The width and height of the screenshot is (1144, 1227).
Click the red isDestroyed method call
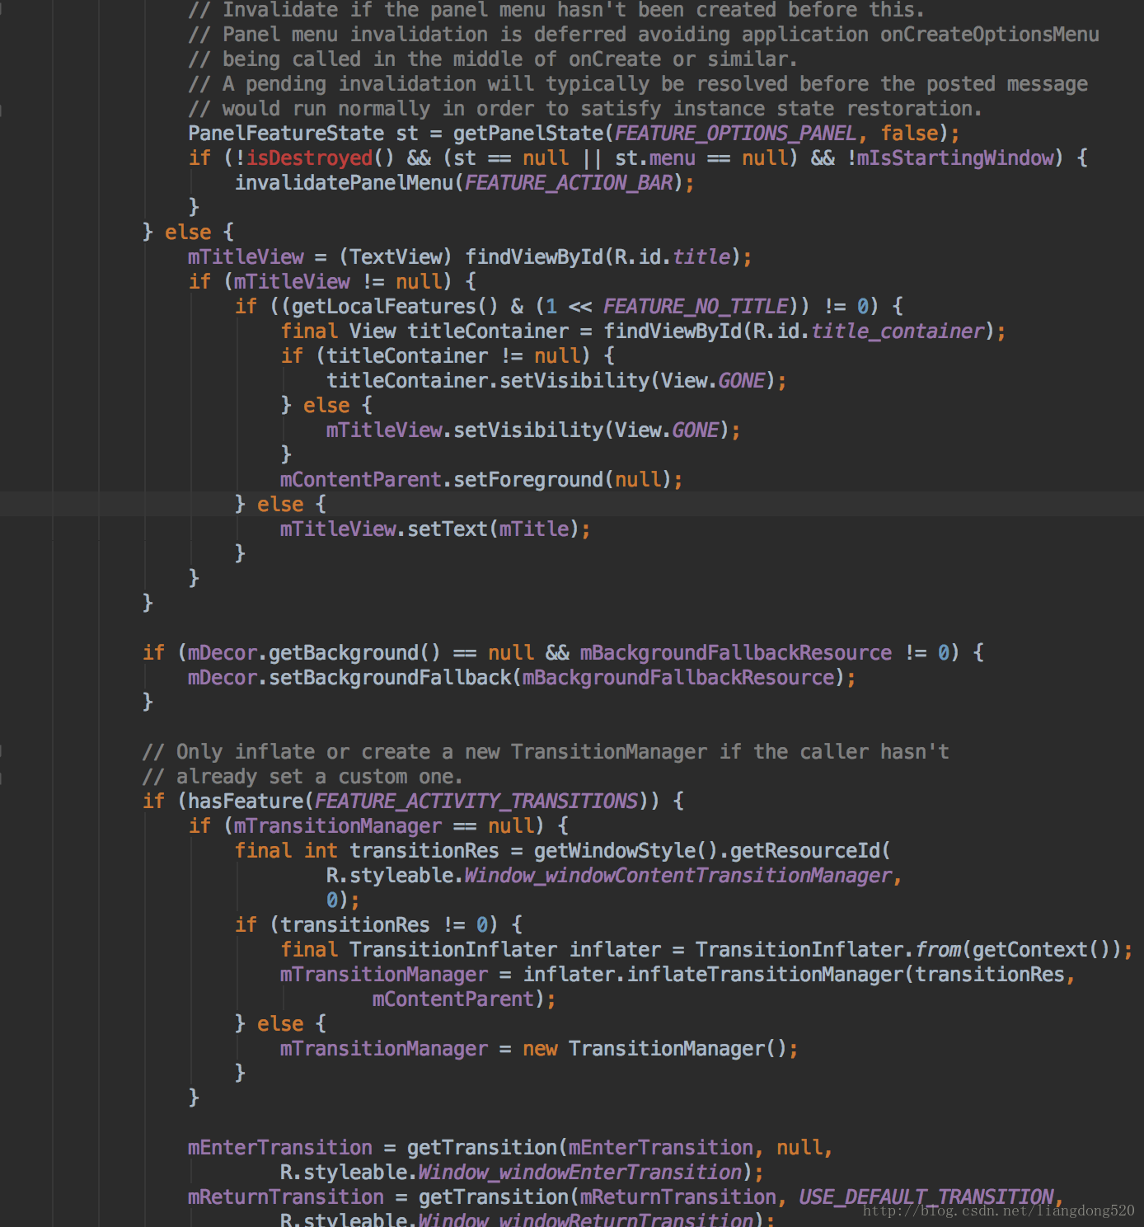point(309,158)
